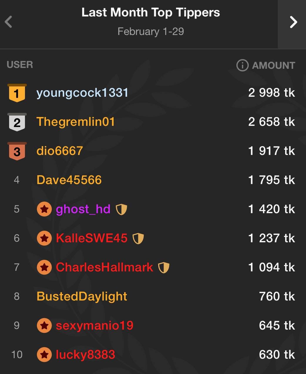The width and height of the screenshot is (306, 374).
Task: Click the USER column header
Action: 20,65
